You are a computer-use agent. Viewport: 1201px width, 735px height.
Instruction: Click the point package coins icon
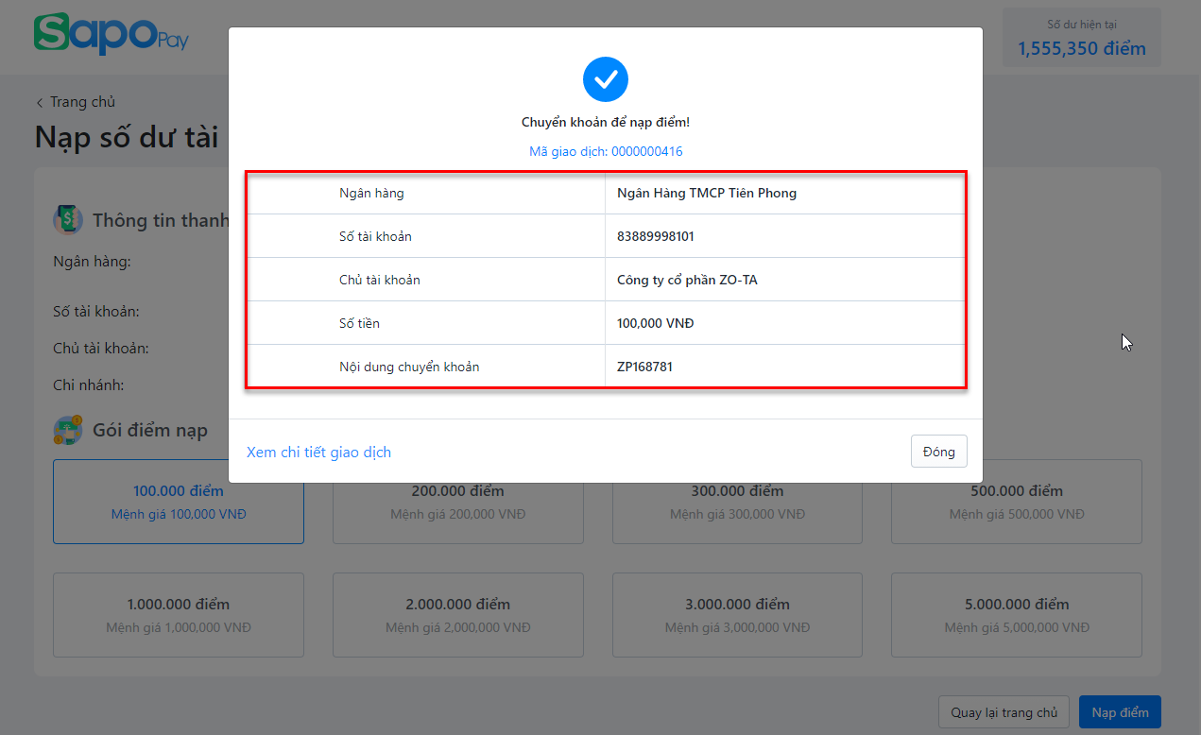[x=67, y=431]
